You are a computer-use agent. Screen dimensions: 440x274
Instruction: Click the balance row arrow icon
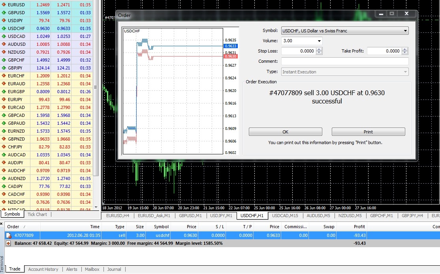click(8, 243)
